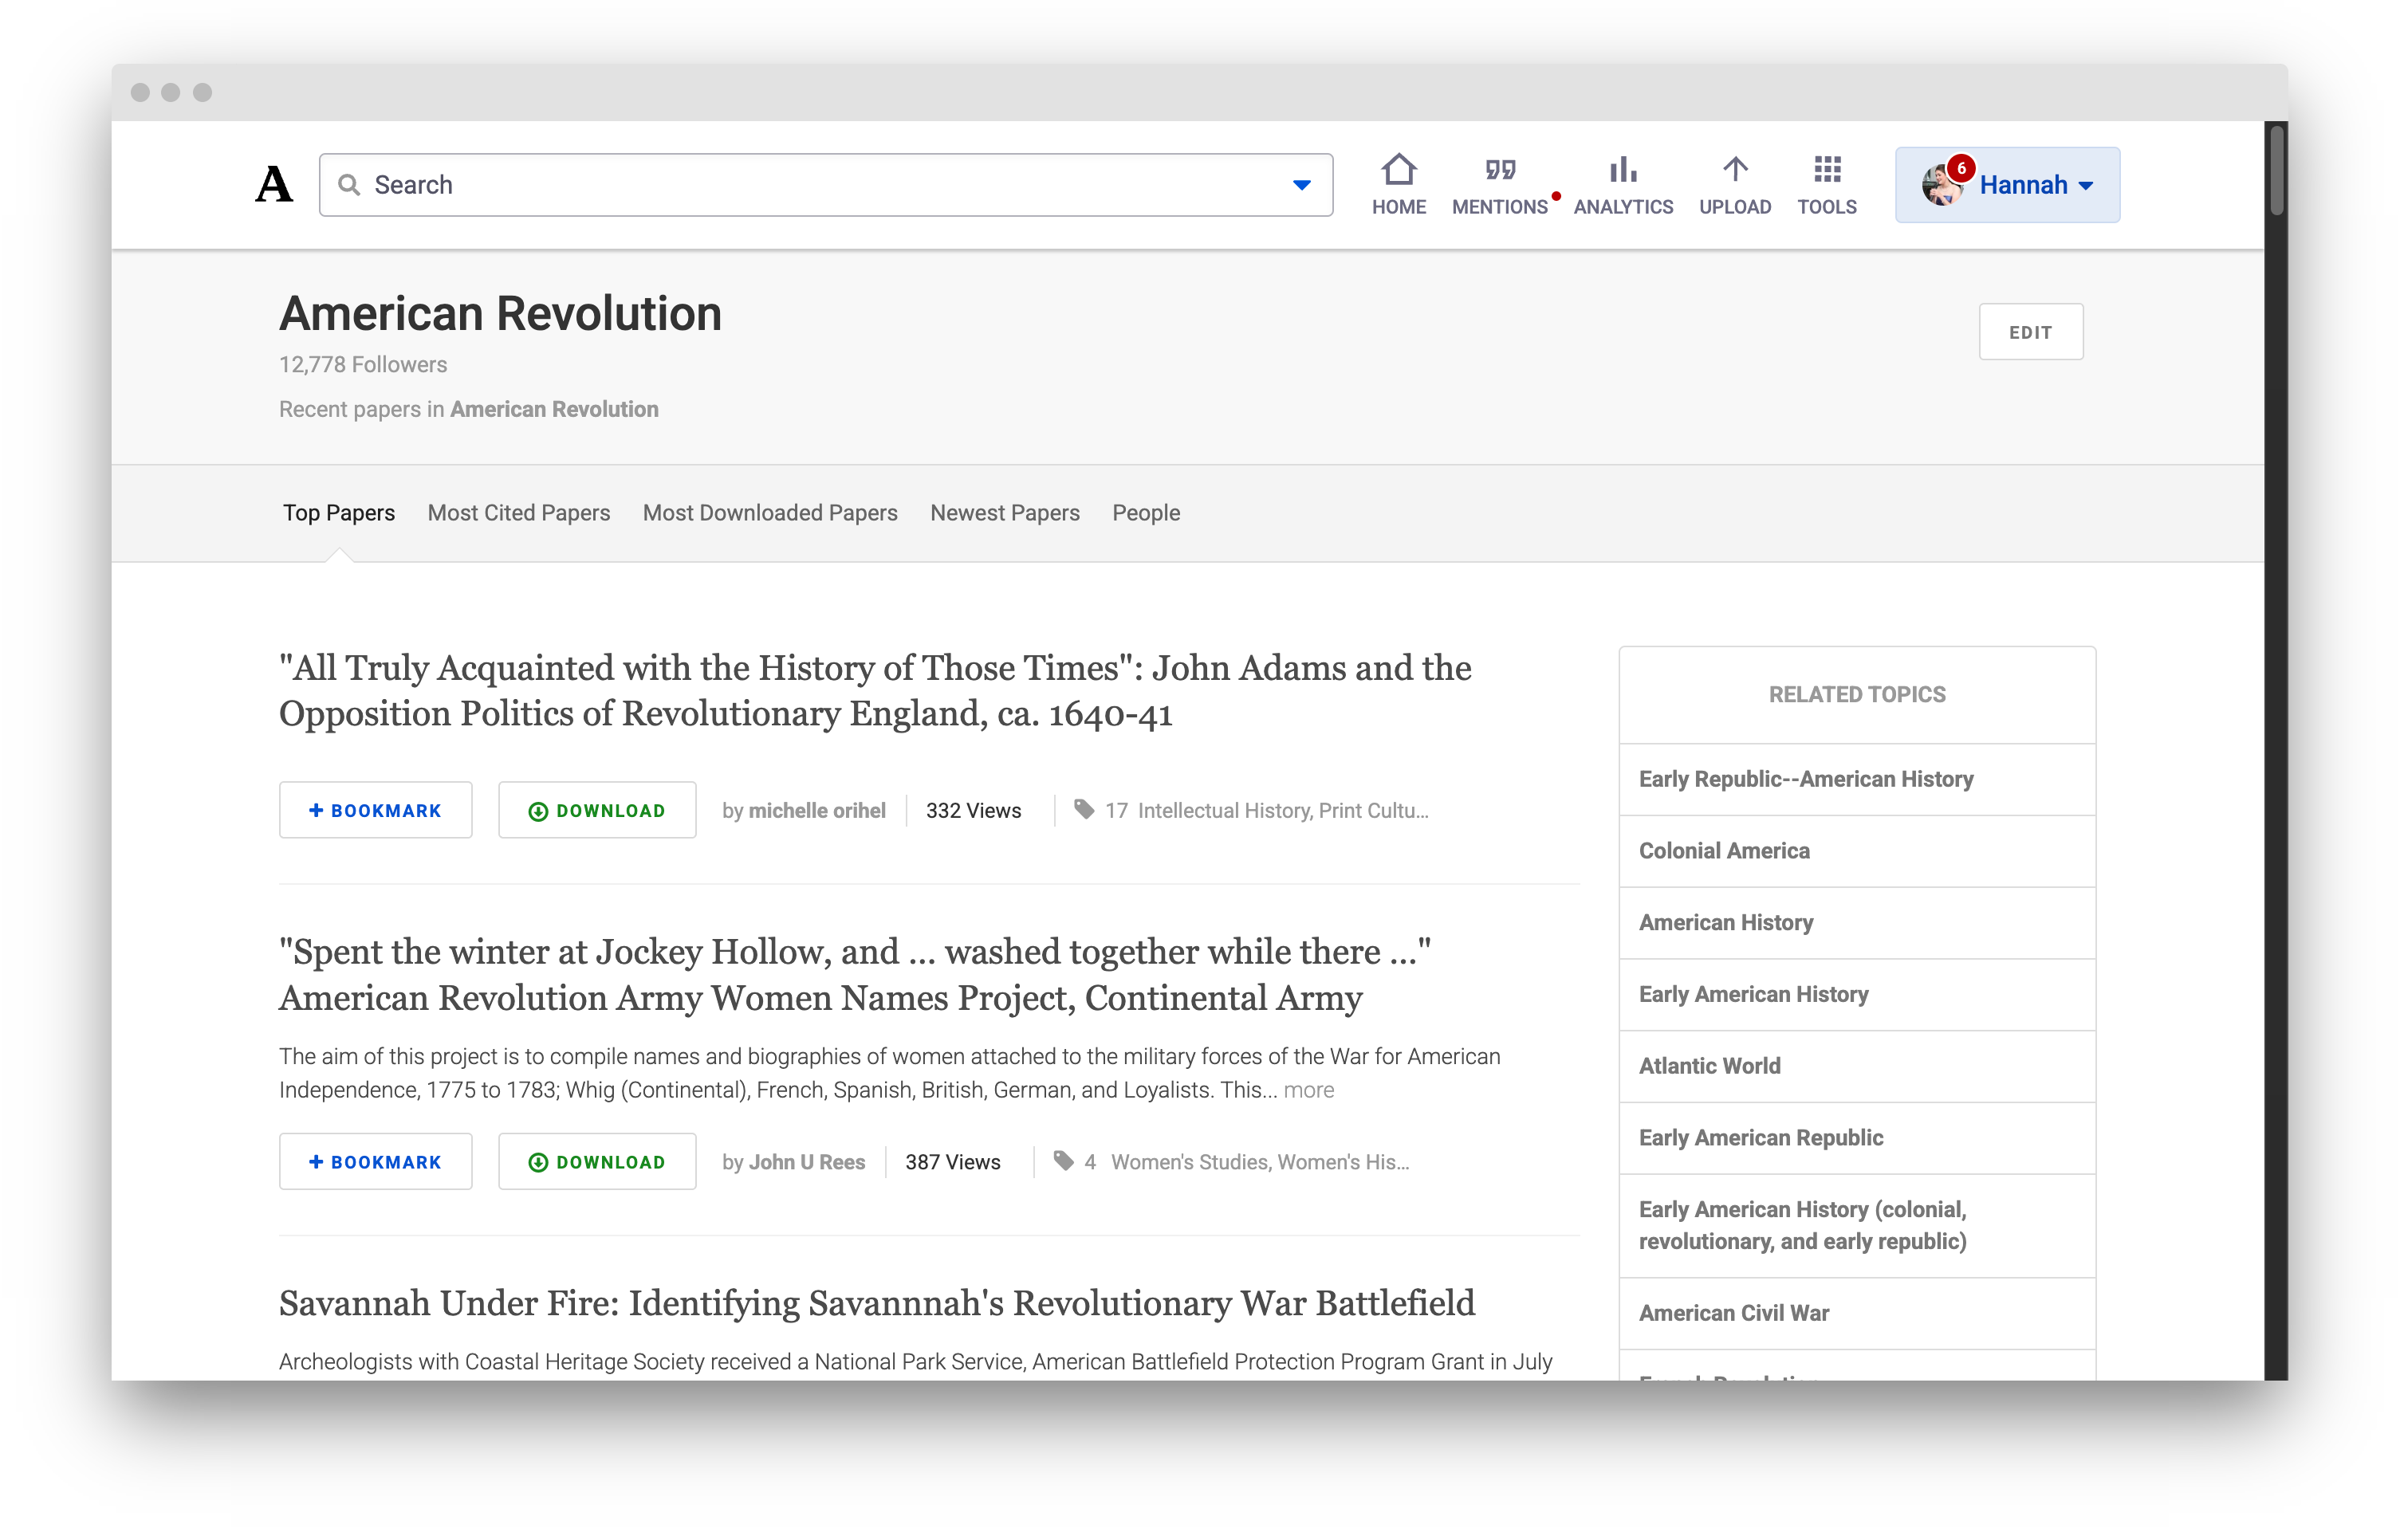Click the download circle icon on second Download
This screenshot has height=1540, width=2400.
pyautogui.click(x=538, y=1162)
